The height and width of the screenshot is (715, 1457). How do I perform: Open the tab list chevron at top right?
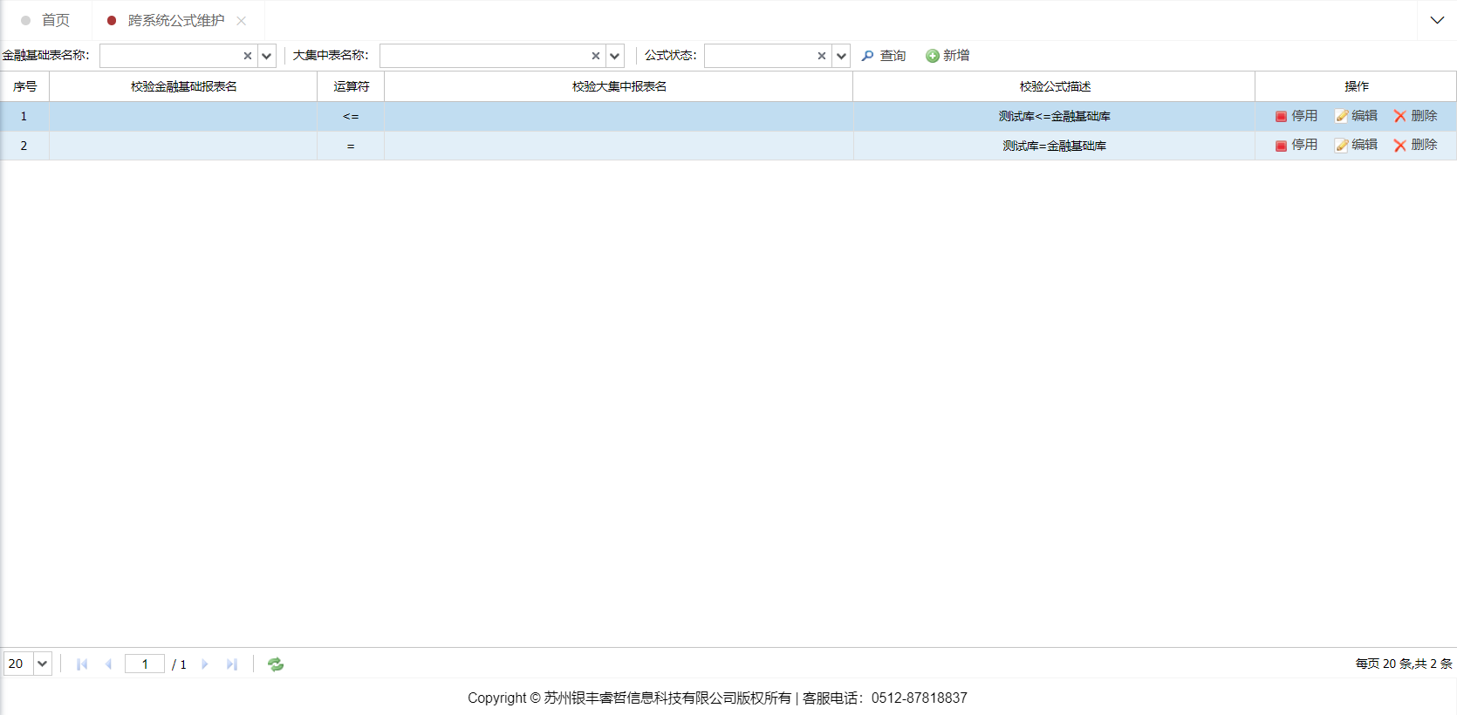click(x=1437, y=20)
